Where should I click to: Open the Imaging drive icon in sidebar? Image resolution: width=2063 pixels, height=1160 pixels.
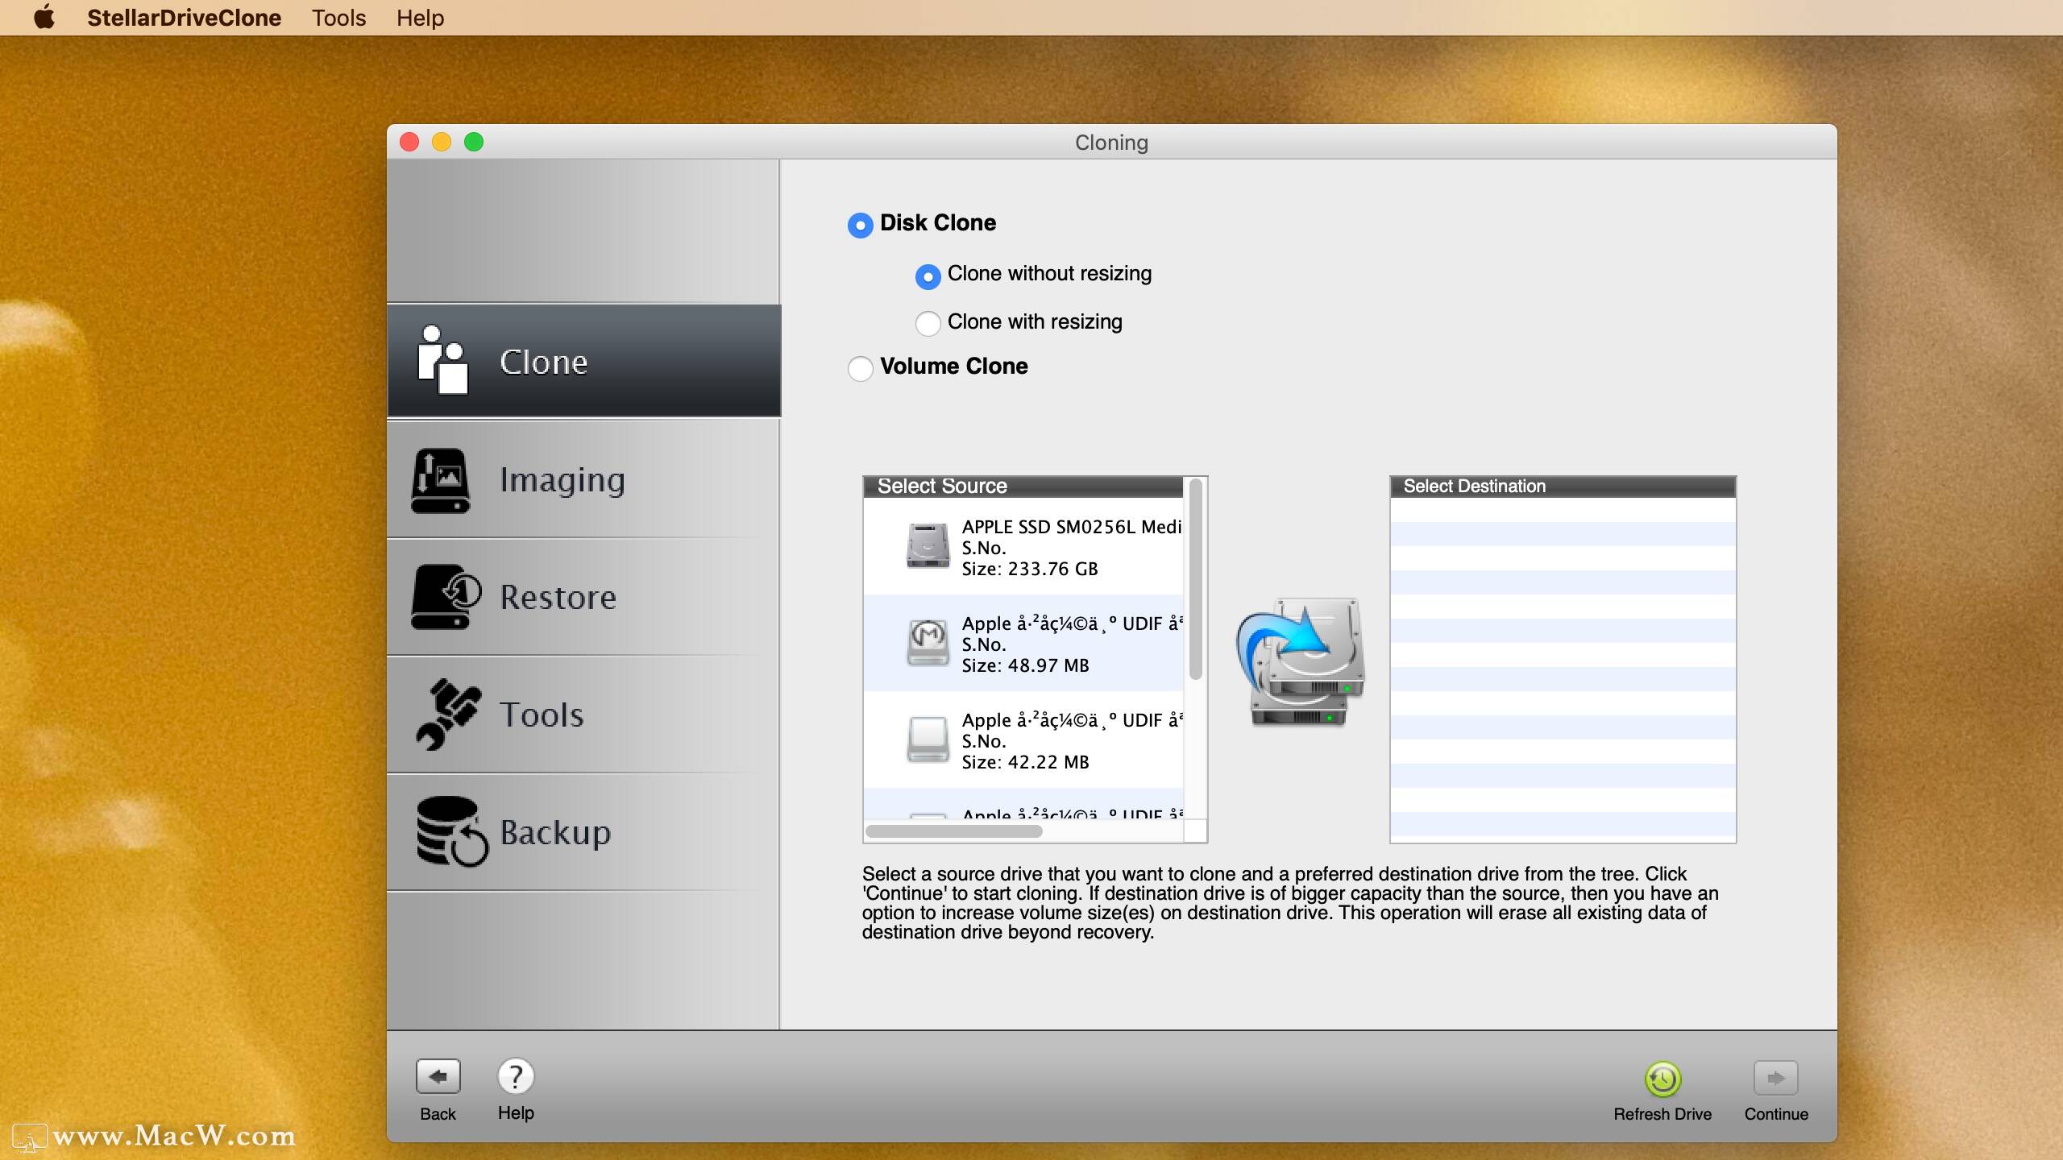click(440, 480)
